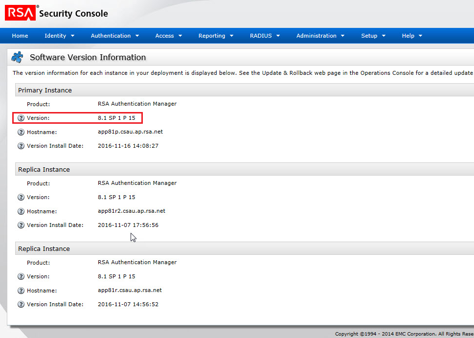
Task: Click help icon next to Primary Version Install Date
Action: [x=21, y=146]
